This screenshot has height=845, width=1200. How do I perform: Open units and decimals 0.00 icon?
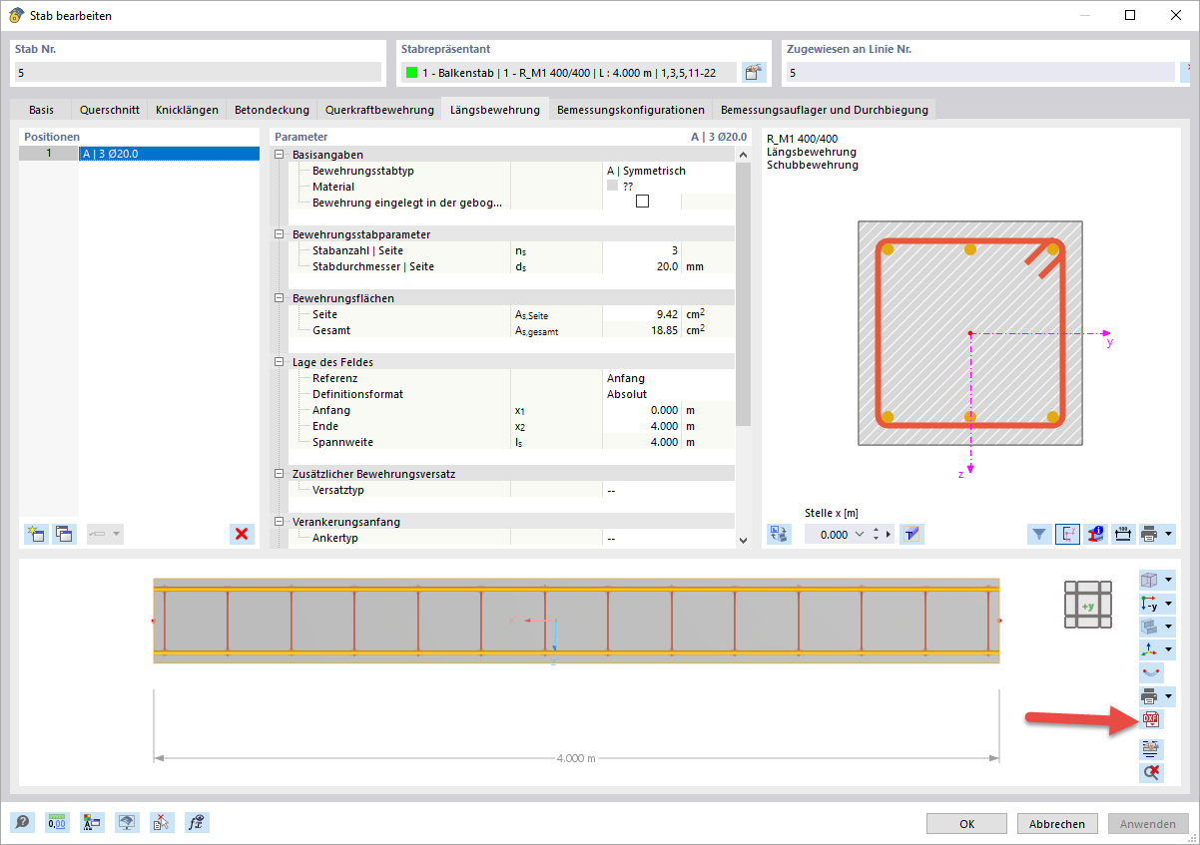point(58,823)
